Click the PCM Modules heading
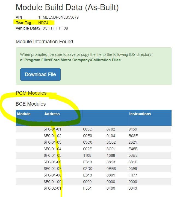 coord(31,93)
